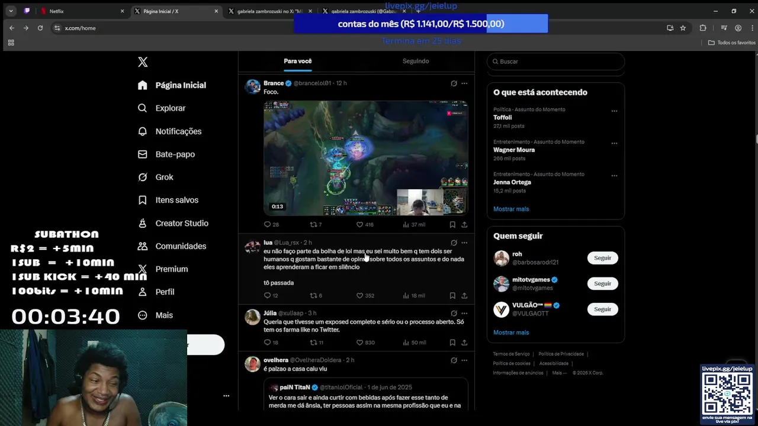Play Brance's League of Legends video
This screenshot has height=426, width=758.
point(365,158)
